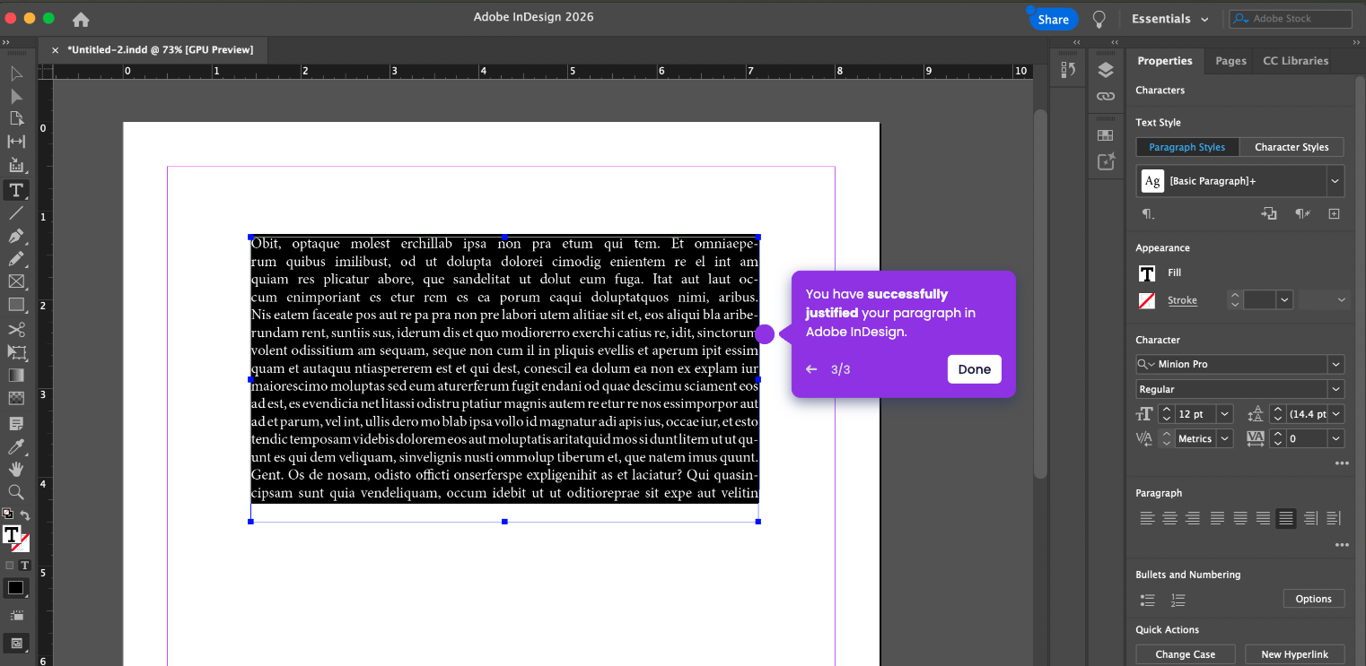Open the tracking value dropdown
Viewport: 1366px width, 666px height.
coord(1336,438)
